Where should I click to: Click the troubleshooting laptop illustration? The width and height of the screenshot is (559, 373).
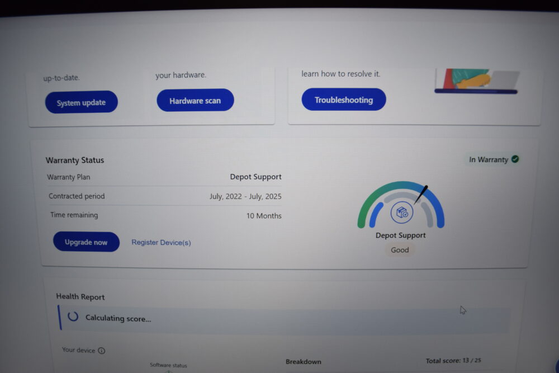(x=477, y=81)
